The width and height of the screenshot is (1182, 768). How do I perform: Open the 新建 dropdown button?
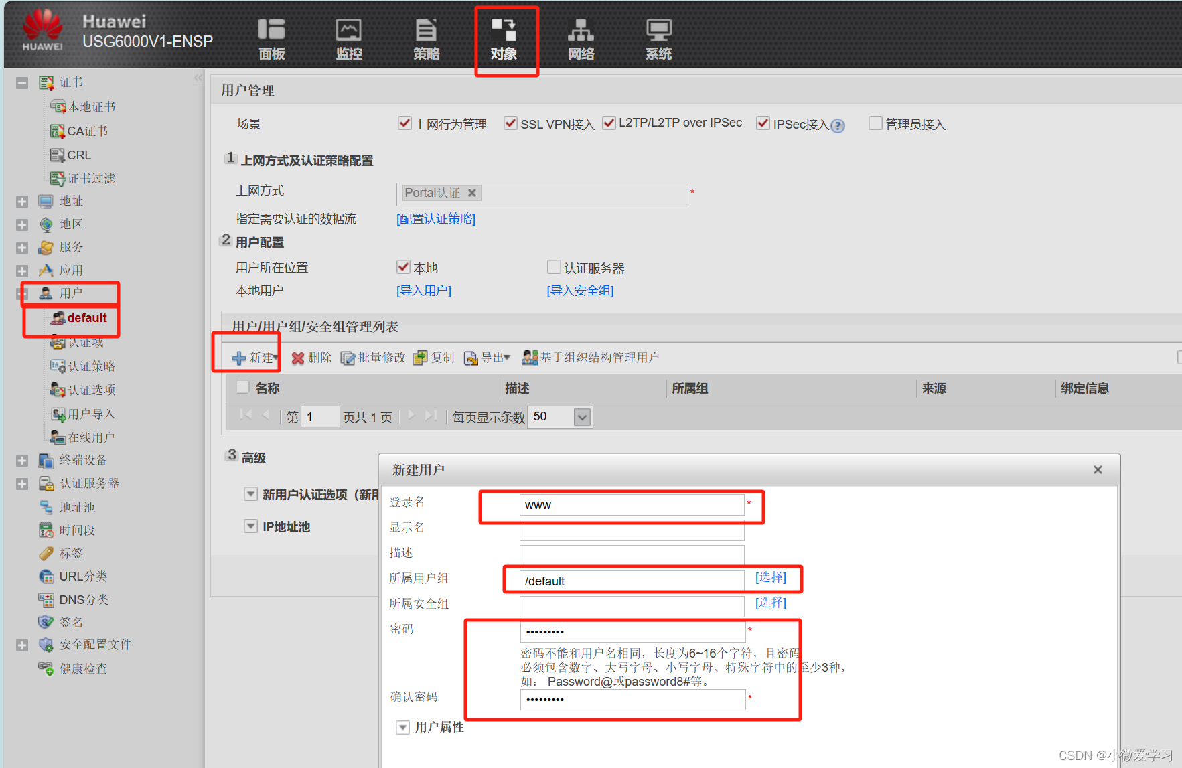point(255,358)
